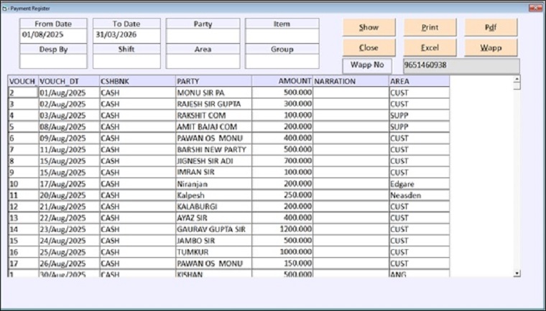546x311 pixels.
Task: Export the register using Pdf button
Action: (491, 27)
